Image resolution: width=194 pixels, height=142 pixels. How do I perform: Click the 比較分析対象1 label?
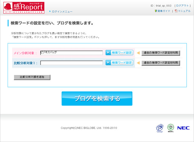tap(25, 63)
